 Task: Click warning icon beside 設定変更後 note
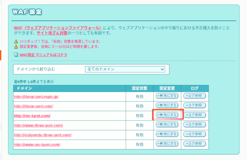[x=16, y=46]
